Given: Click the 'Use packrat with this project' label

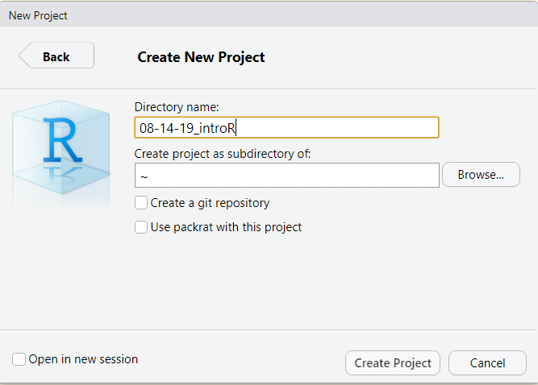Looking at the screenshot, I should 226,227.
